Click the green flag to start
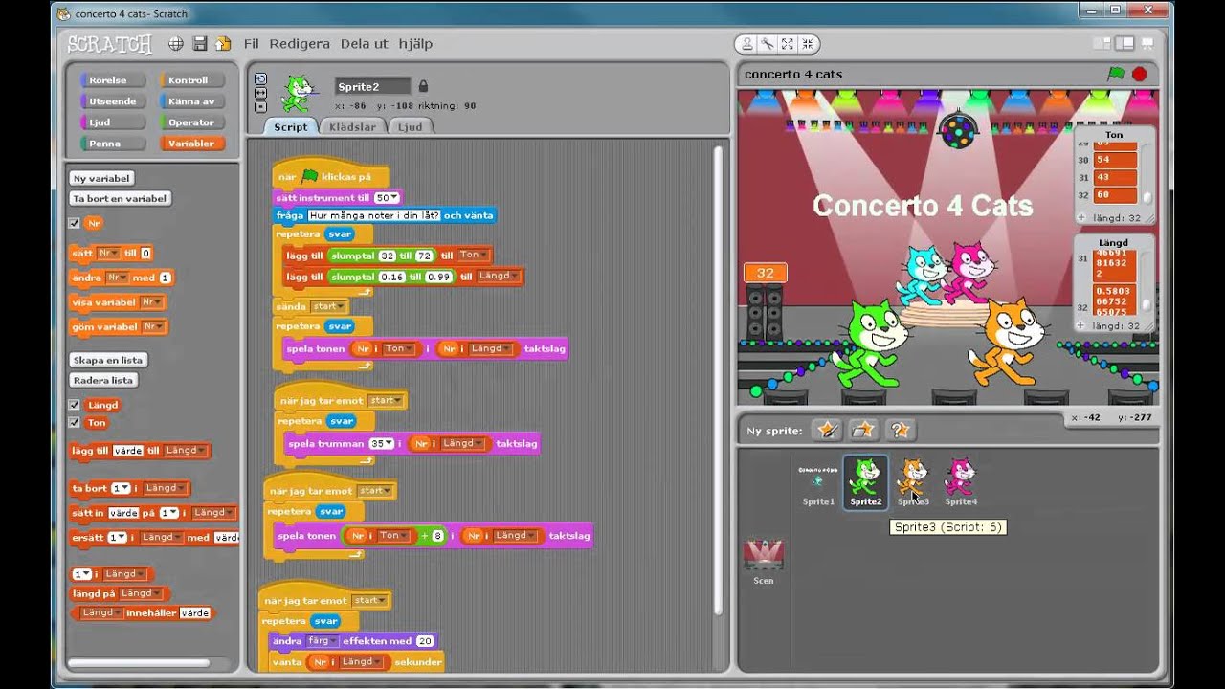Screen dimensions: 1225x689 tap(1116, 74)
